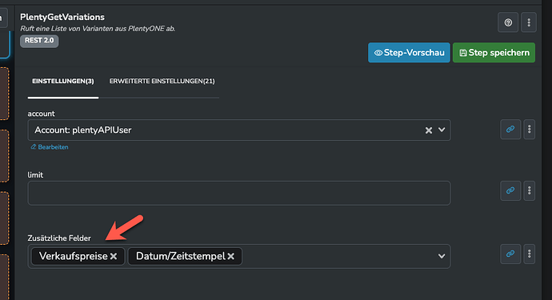Remove the Verkaufspreise tag
The image size is (552, 300).
(x=114, y=256)
